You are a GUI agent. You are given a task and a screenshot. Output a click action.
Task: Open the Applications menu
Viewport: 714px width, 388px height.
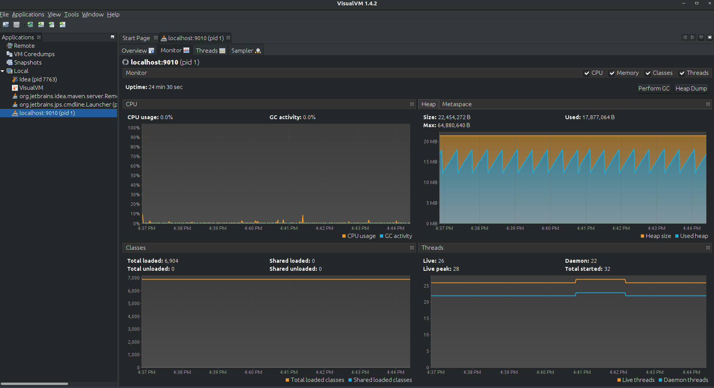coord(28,15)
